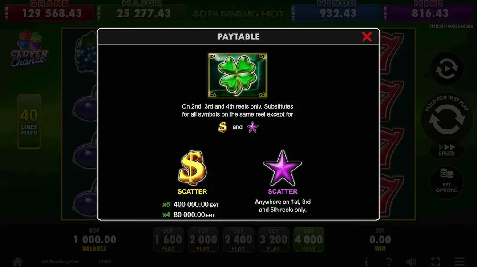
Task: Open help question mark icon
Action: click(389, 262)
